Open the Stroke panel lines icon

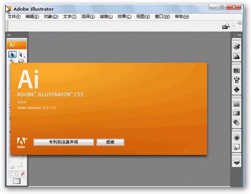236,104
